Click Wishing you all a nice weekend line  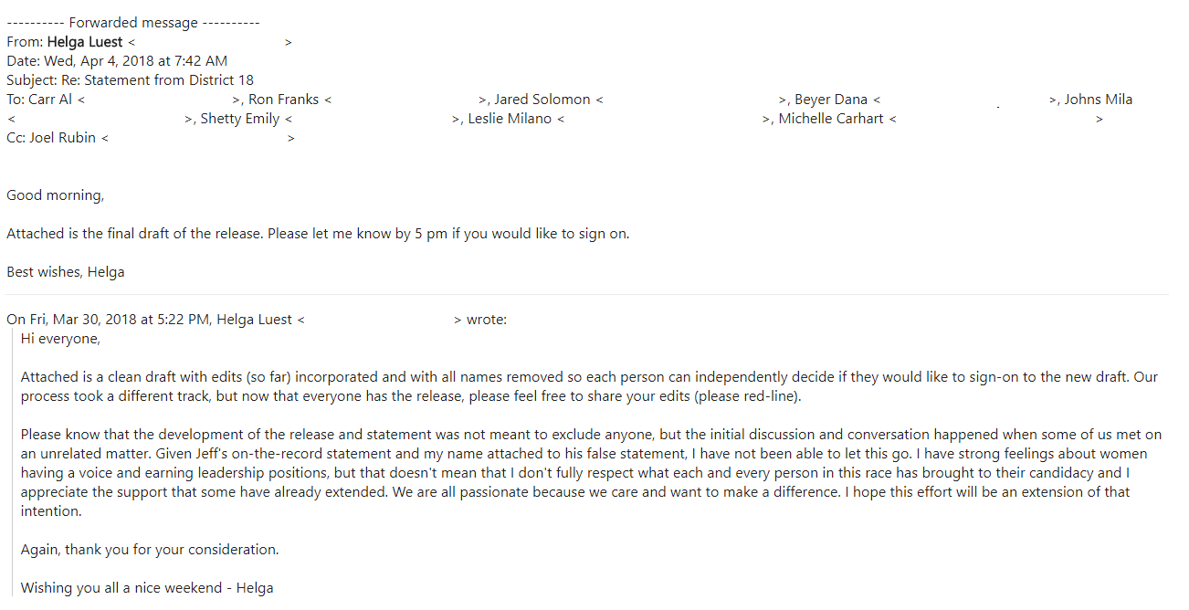[147, 588]
